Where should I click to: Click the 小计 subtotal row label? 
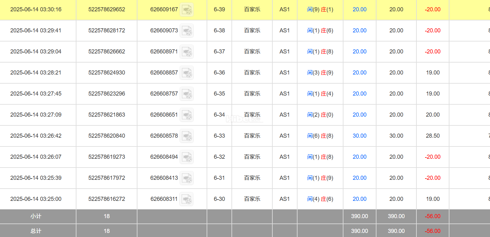(36, 216)
